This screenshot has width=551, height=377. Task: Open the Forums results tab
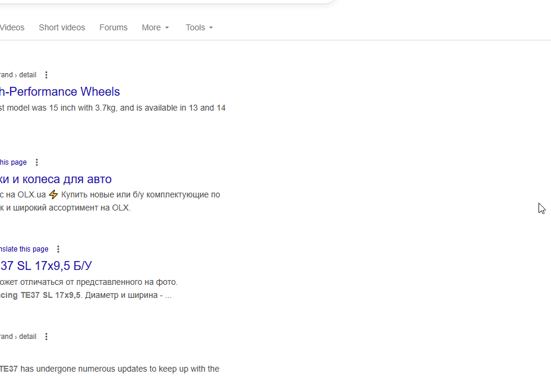(x=113, y=27)
